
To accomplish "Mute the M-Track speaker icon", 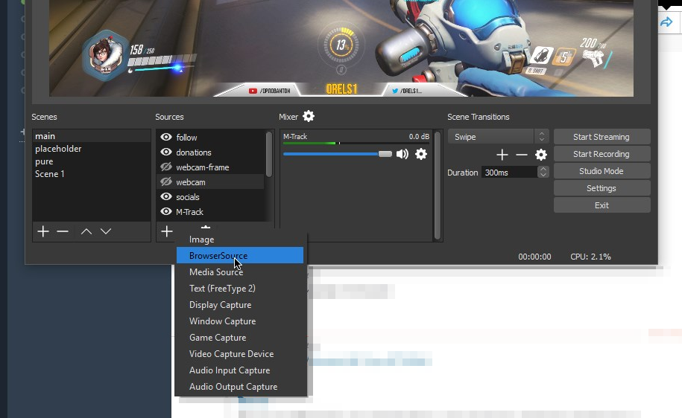I will (x=402, y=154).
